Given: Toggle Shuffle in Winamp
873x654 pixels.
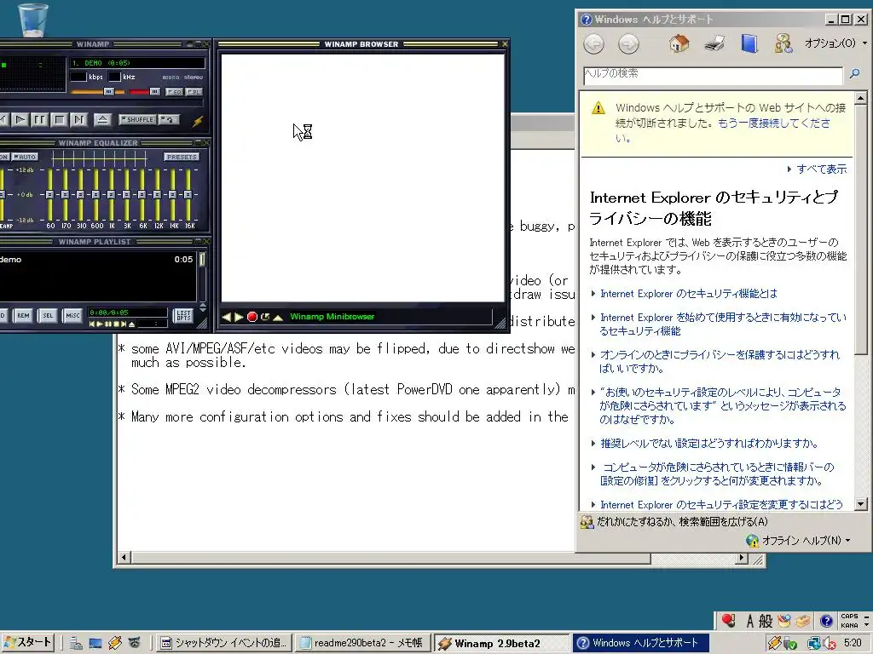Looking at the screenshot, I should point(137,119).
